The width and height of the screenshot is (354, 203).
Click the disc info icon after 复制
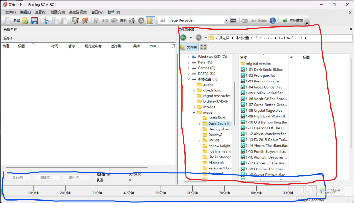point(132,20)
